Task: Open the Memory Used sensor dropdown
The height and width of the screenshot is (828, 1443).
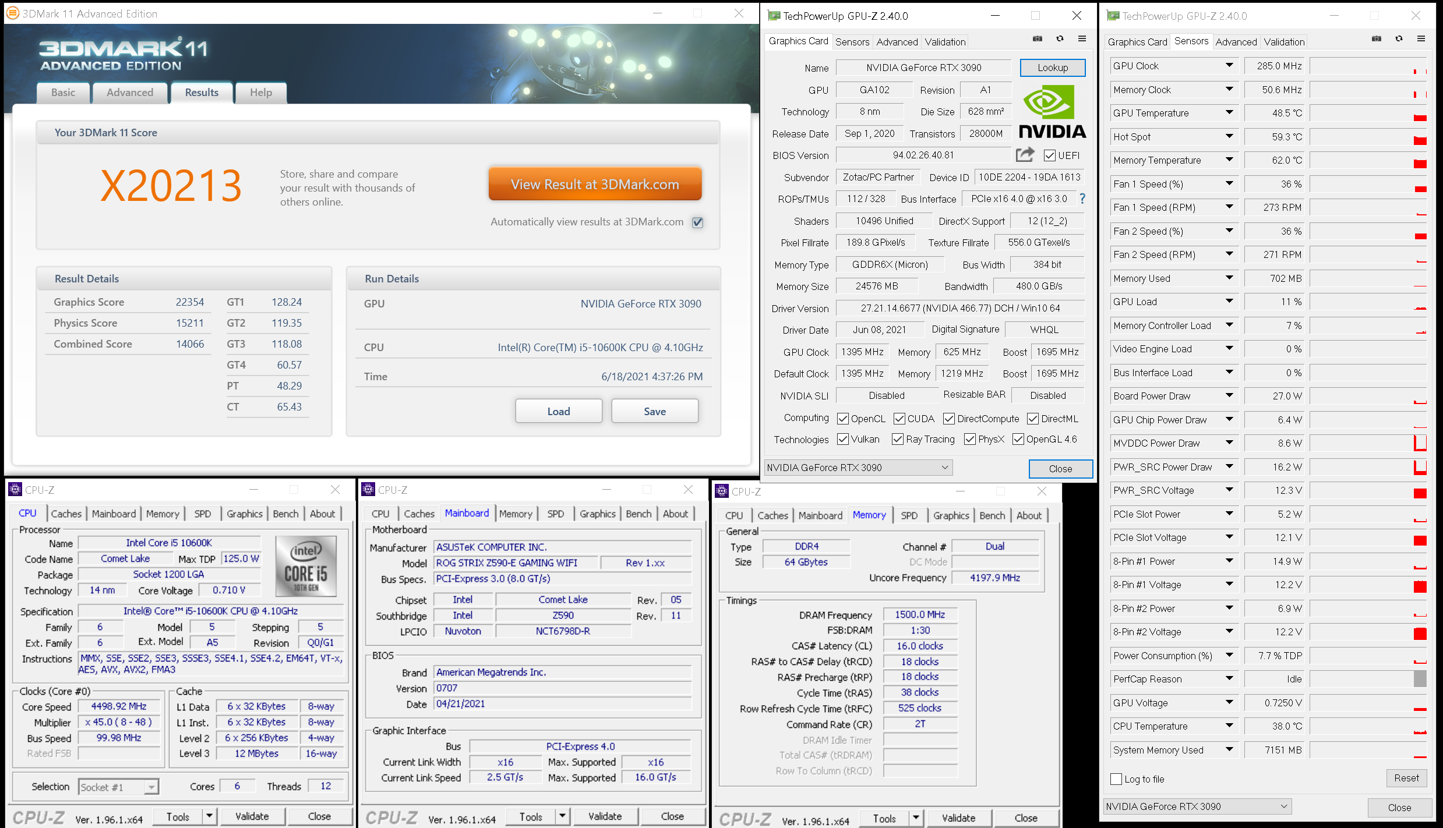Action: click(1229, 278)
